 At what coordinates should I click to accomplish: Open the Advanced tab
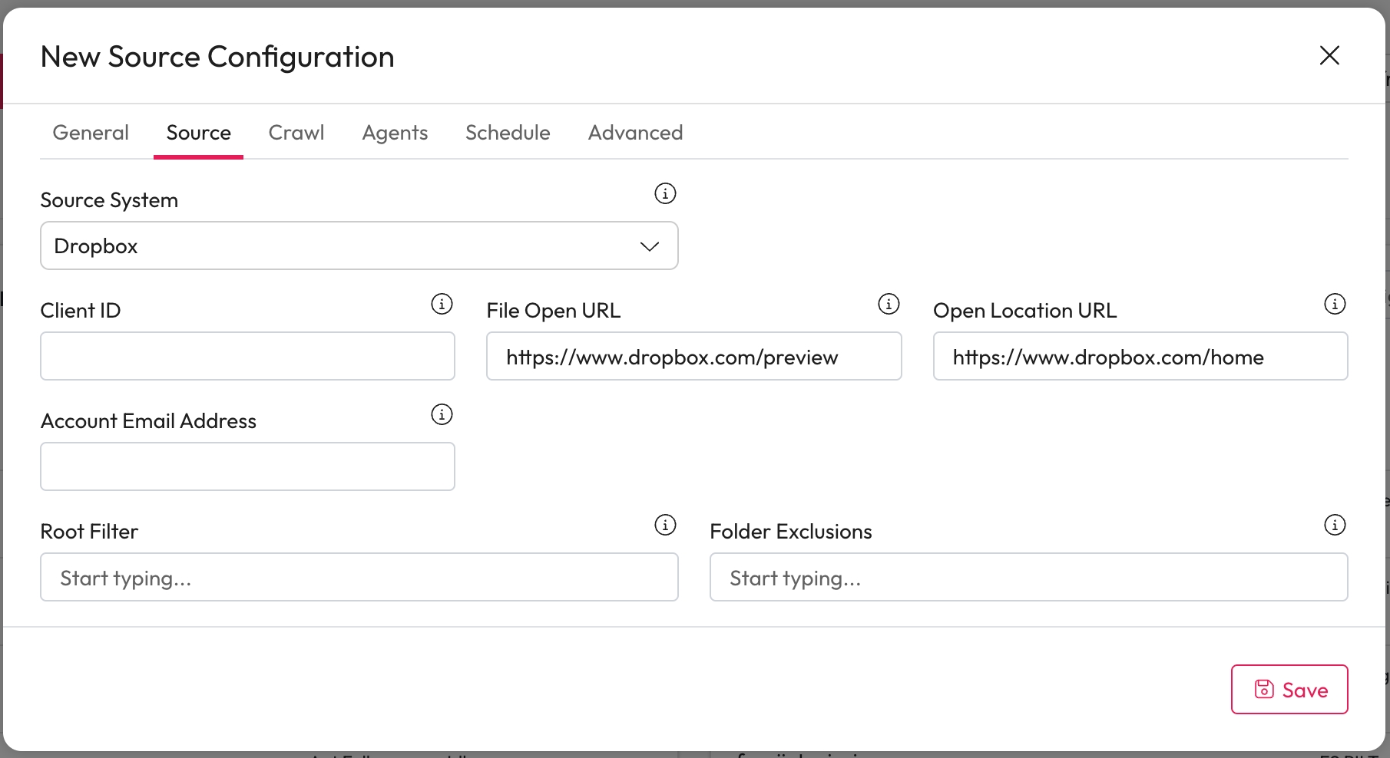635,133
